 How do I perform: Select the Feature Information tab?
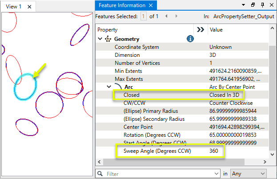[122, 5]
